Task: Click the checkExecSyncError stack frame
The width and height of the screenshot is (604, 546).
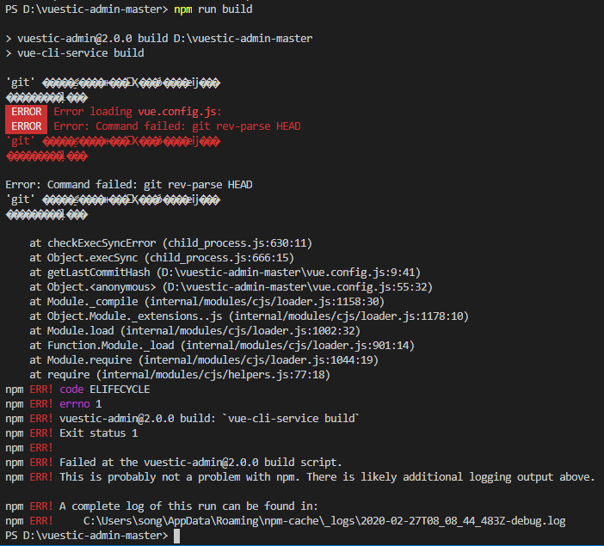Action: coord(170,243)
